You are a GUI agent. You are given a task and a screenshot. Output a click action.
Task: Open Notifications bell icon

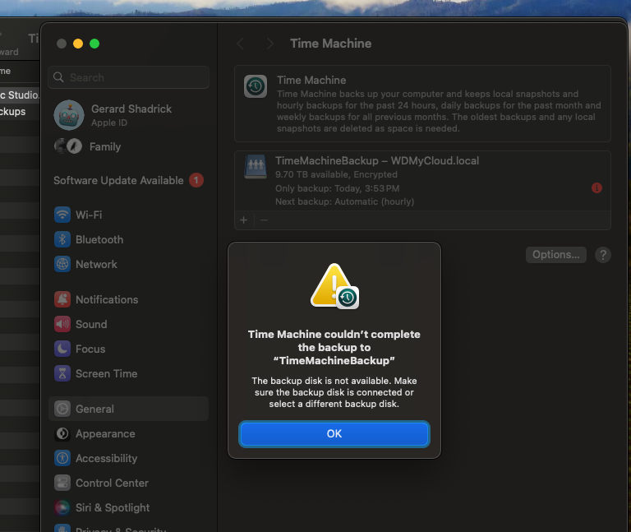(x=62, y=299)
